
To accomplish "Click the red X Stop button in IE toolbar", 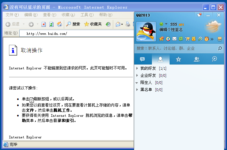I will (44, 24).
